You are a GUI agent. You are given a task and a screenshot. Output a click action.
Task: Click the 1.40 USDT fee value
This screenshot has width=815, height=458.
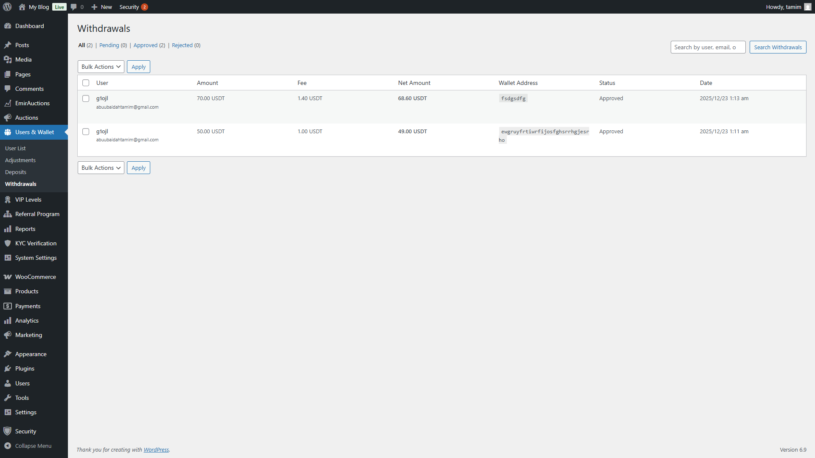(310, 98)
